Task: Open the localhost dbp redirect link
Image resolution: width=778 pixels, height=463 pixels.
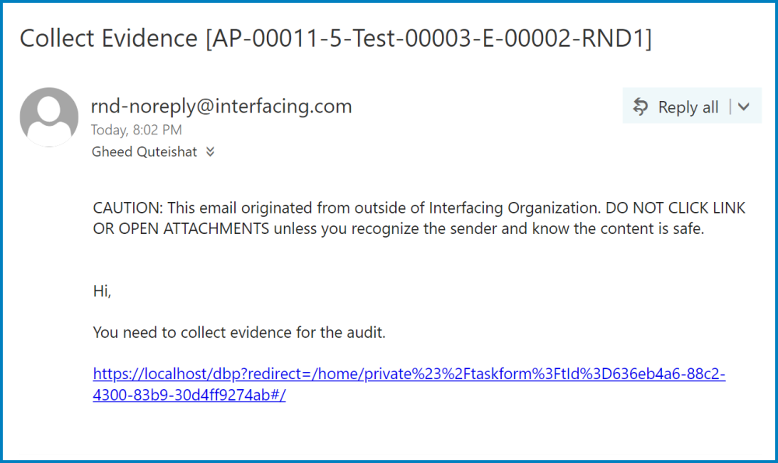Action: [x=408, y=374]
